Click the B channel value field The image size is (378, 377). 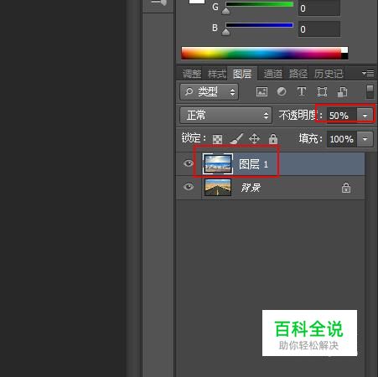pos(319,29)
